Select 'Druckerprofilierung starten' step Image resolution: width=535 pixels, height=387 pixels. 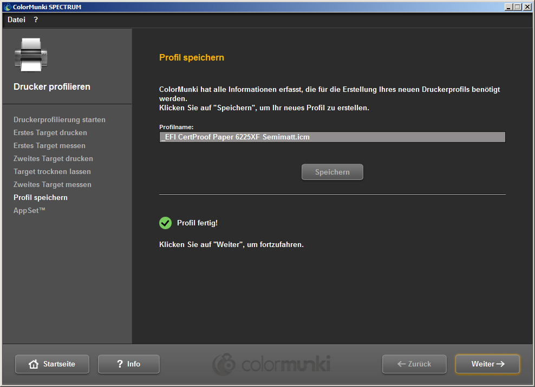tap(60, 119)
